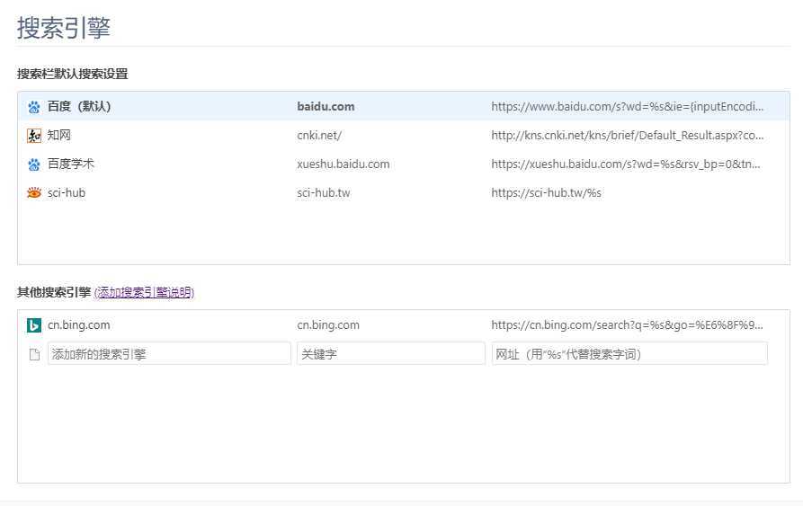The height and width of the screenshot is (506, 803).
Task: Click the baidu.com keyword cell
Action: (326, 106)
